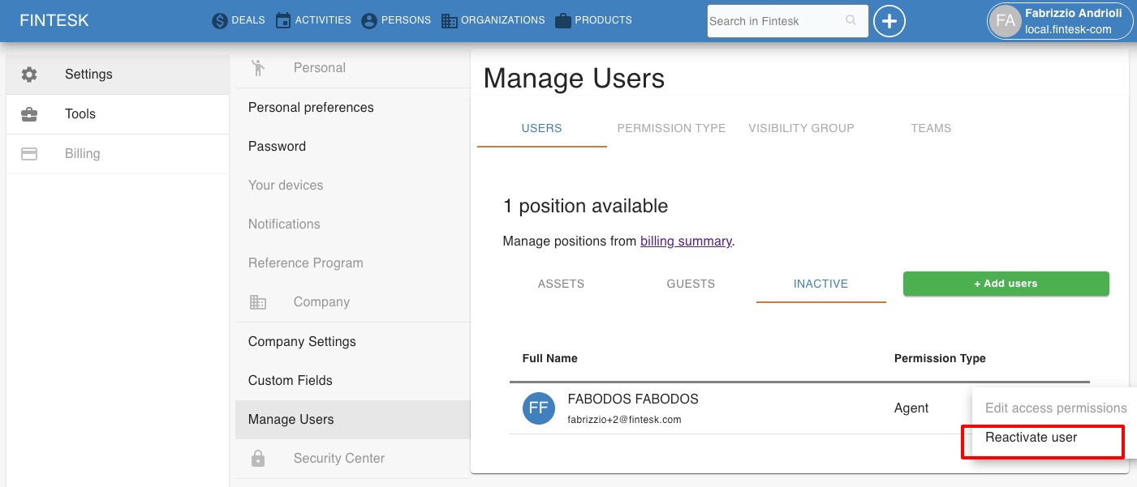
Task: Click the Personal section header
Action: [320, 68]
